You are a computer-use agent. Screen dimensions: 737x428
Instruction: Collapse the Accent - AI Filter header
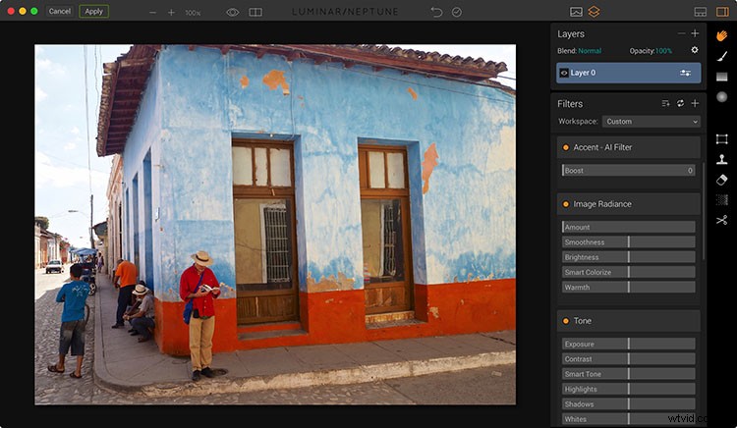pos(629,147)
